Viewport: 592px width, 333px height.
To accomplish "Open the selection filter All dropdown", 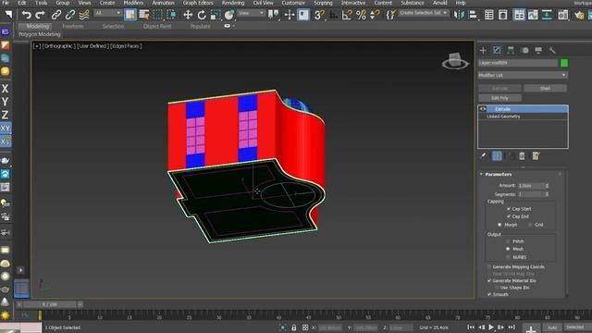I will pyautogui.click(x=107, y=13).
